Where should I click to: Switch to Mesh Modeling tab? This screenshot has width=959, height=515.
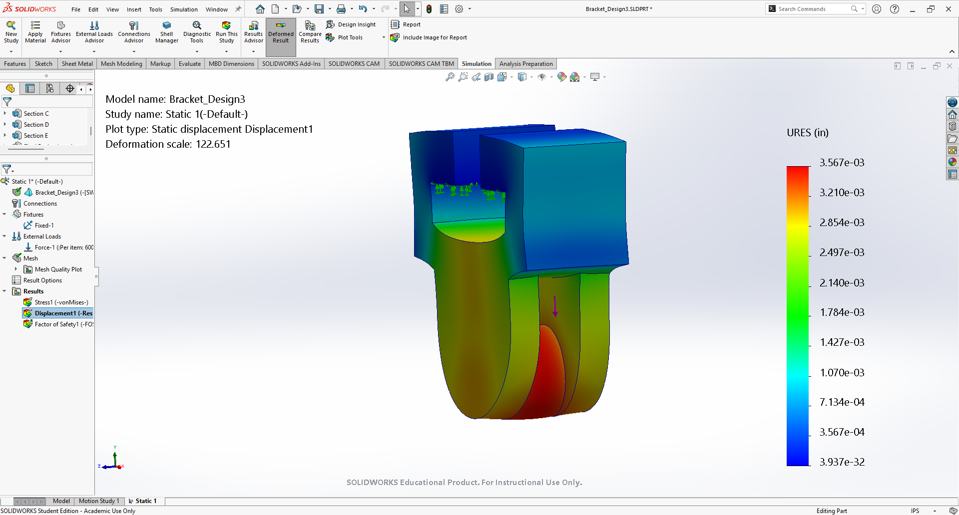click(x=121, y=64)
